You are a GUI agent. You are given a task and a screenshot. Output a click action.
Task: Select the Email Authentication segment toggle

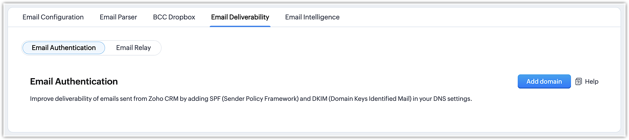click(x=64, y=48)
